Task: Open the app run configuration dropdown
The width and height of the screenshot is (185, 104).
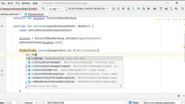Action: (x=54, y=9)
